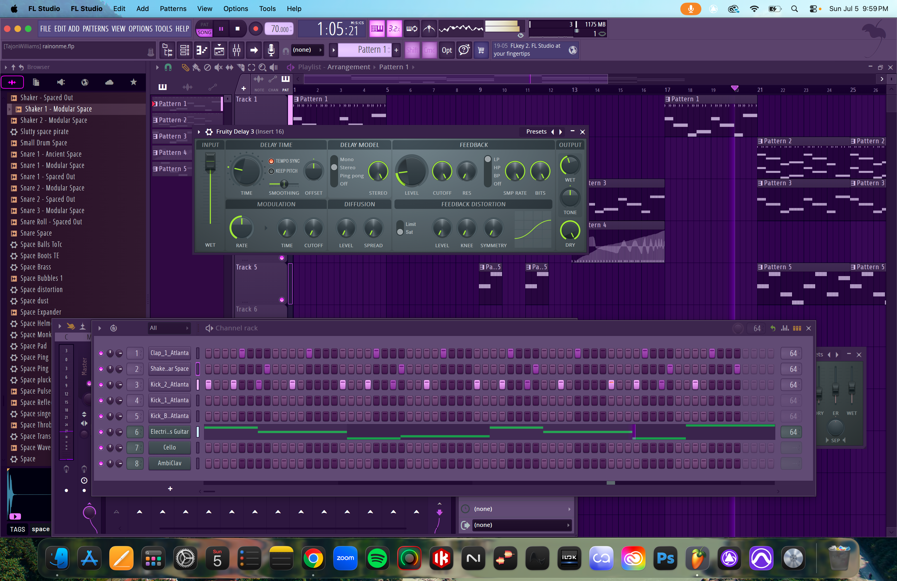Open the Channel rack from the toolbar
This screenshot has height=581, width=897.
pyautogui.click(x=185, y=50)
